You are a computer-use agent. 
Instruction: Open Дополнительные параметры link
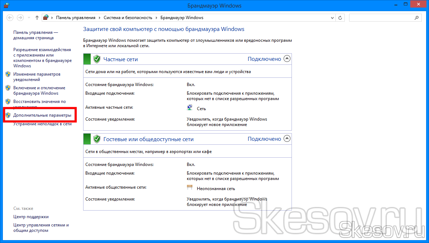[42, 115]
